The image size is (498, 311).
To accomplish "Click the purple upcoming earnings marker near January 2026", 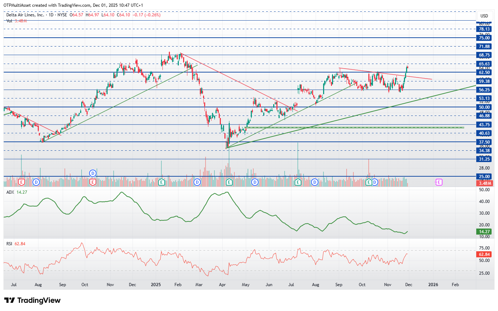I will coord(439,182).
